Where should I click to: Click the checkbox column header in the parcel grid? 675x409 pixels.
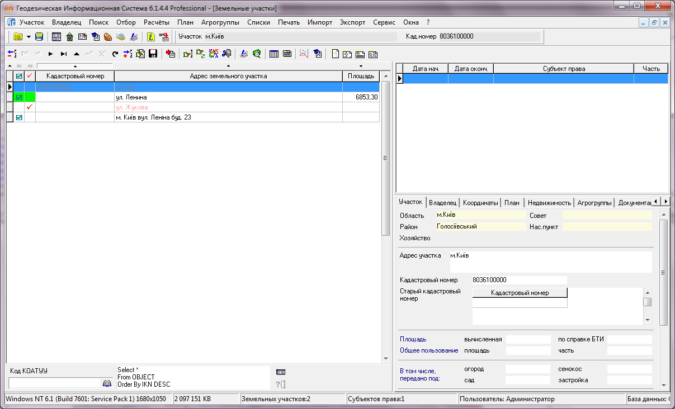(19, 76)
